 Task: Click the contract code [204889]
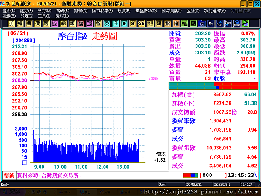click(24, 41)
